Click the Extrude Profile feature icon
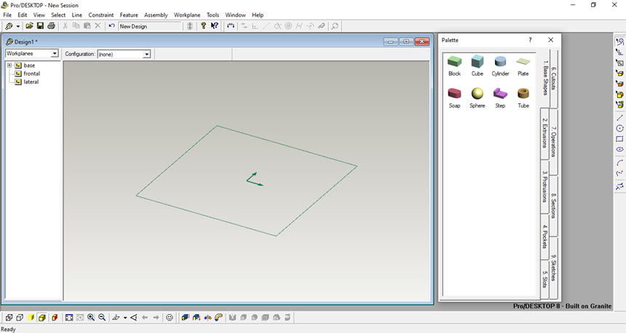 (x=185, y=318)
